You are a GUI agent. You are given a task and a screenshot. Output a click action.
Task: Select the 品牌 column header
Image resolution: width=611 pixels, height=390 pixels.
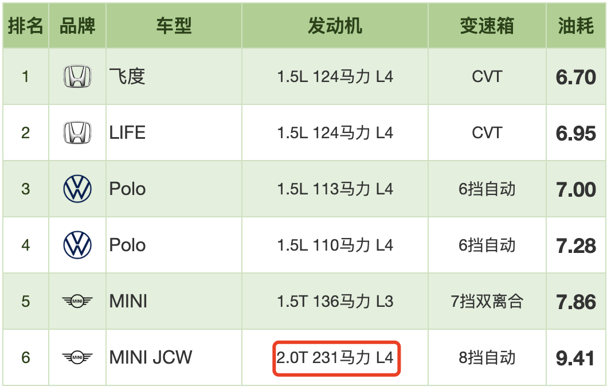[77, 26]
